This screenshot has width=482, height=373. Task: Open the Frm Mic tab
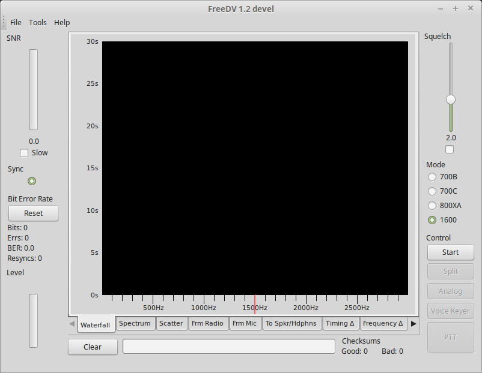pos(245,323)
